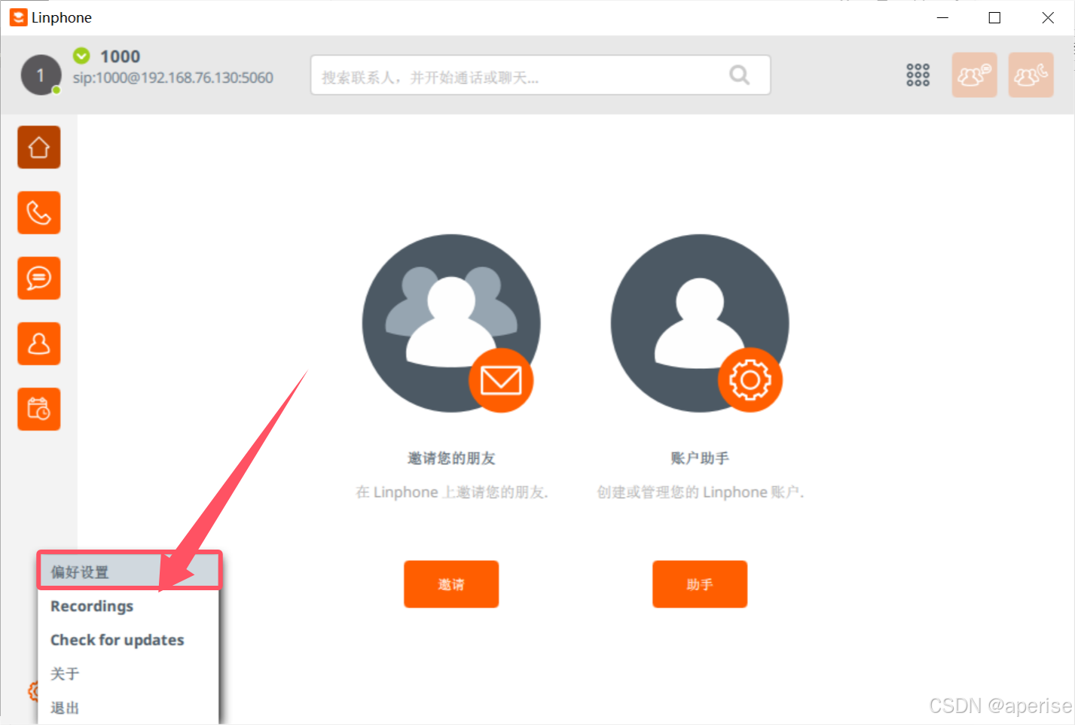Start a group chat icon
The height and width of the screenshot is (725, 1075).
[974, 75]
